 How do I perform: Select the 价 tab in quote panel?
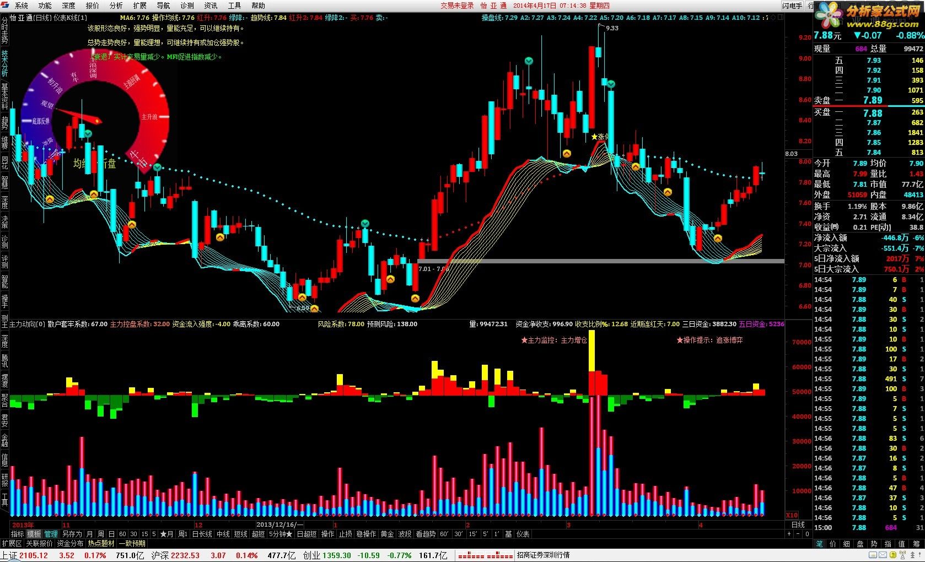pos(833,544)
